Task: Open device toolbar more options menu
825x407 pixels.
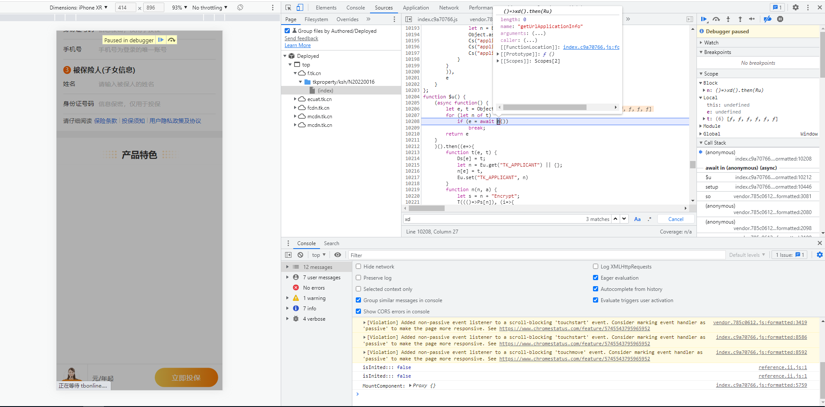Action: point(273,7)
